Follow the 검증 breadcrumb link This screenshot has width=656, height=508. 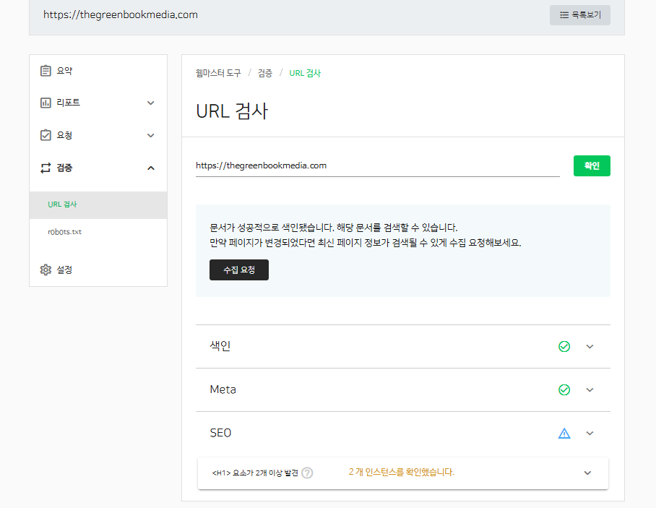[x=265, y=73]
